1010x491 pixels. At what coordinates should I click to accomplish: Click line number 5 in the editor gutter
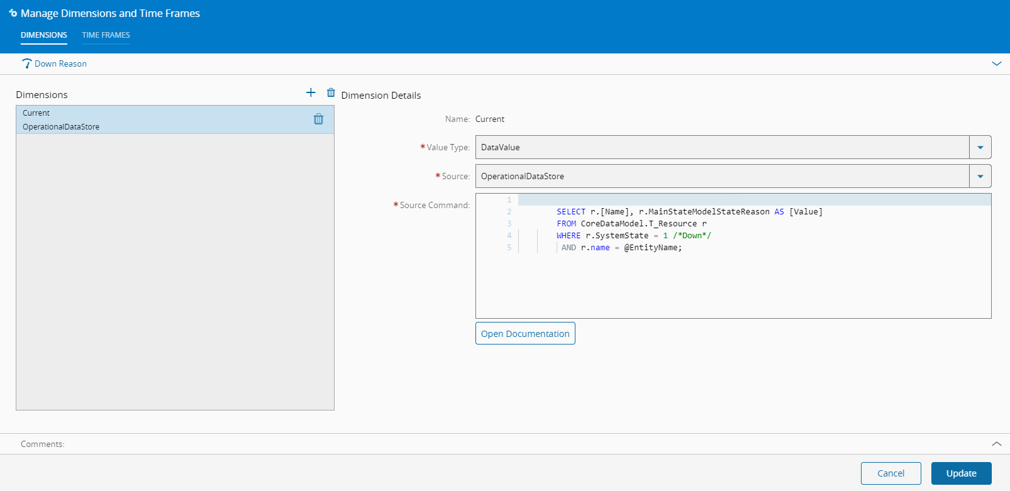(509, 248)
